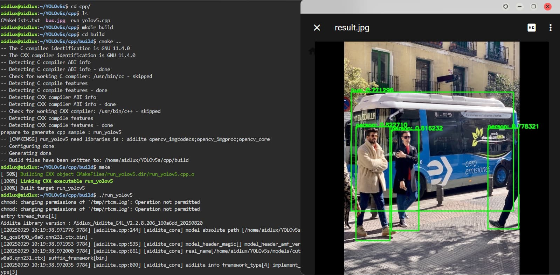Click the reload icon in the title bar

(x=505, y=7)
